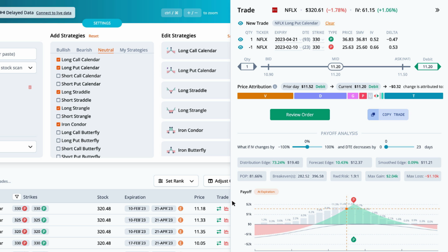Screen dimensions: 448x252
Task: Open strike 330 dropdown on the 2023-02-10 leg
Action: point(318,47)
